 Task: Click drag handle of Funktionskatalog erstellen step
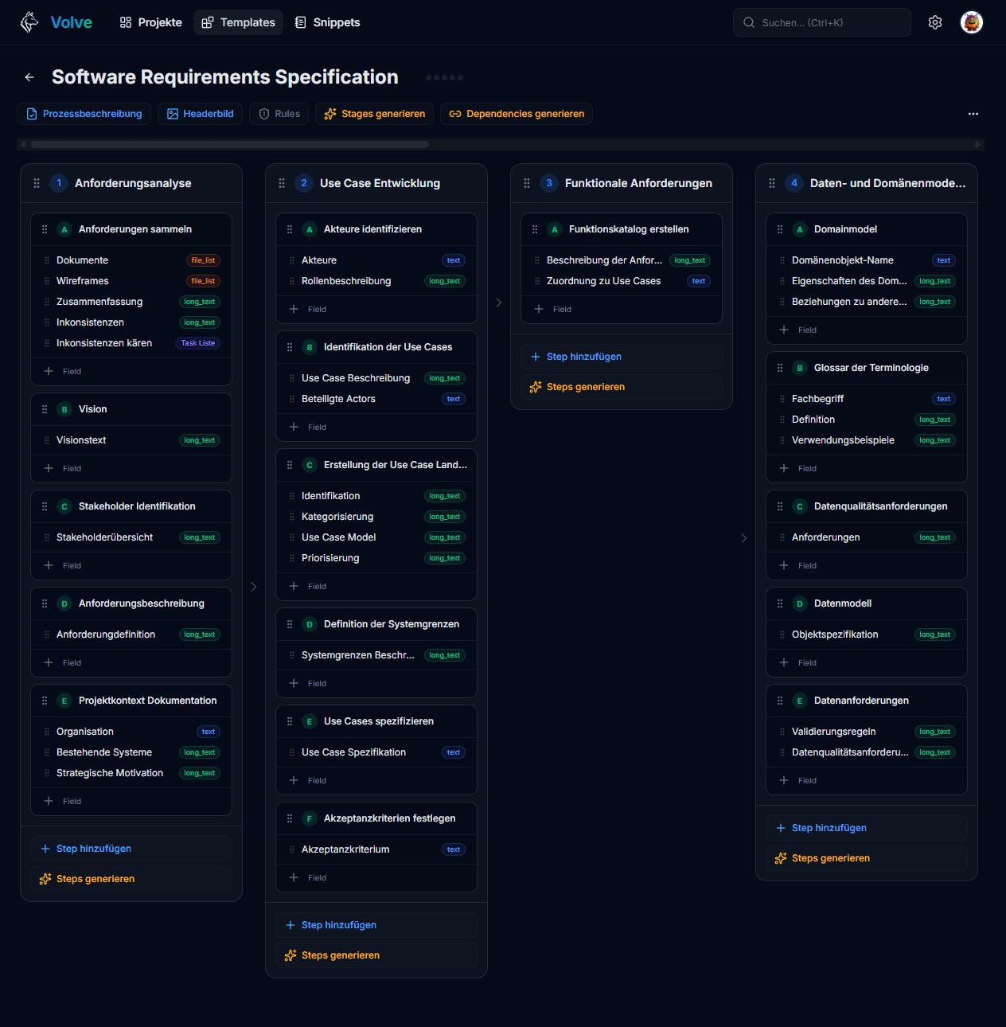pos(535,229)
